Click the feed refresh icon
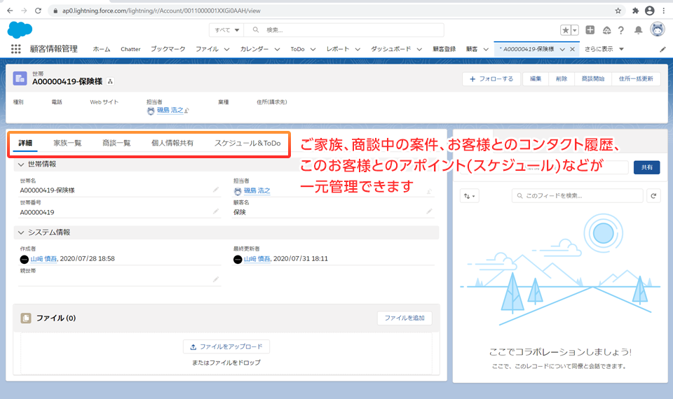The image size is (673, 399). coord(653,196)
